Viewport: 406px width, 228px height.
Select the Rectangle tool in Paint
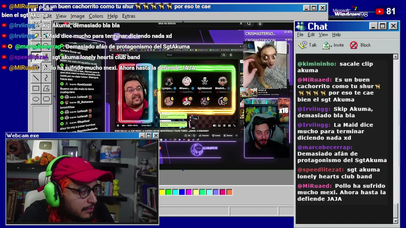click(36, 89)
